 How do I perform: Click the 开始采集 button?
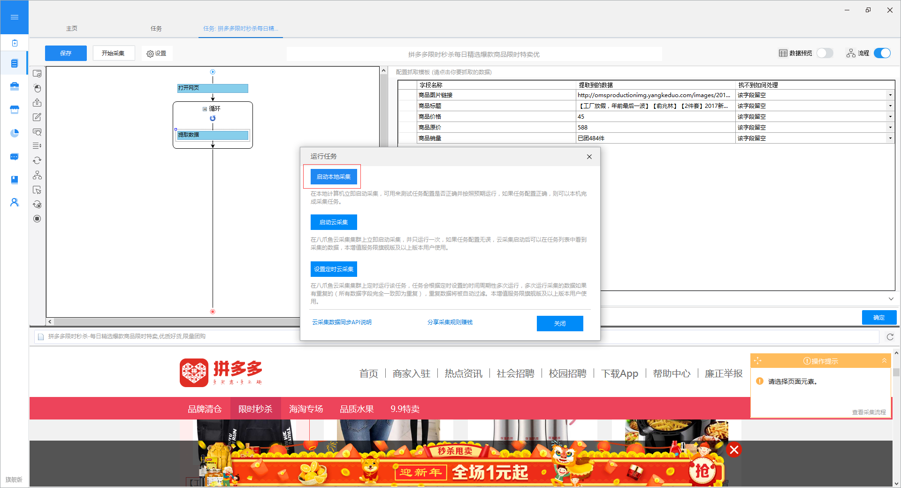[x=114, y=53]
